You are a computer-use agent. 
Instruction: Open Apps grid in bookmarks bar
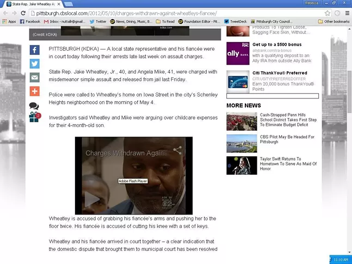(9, 22)
